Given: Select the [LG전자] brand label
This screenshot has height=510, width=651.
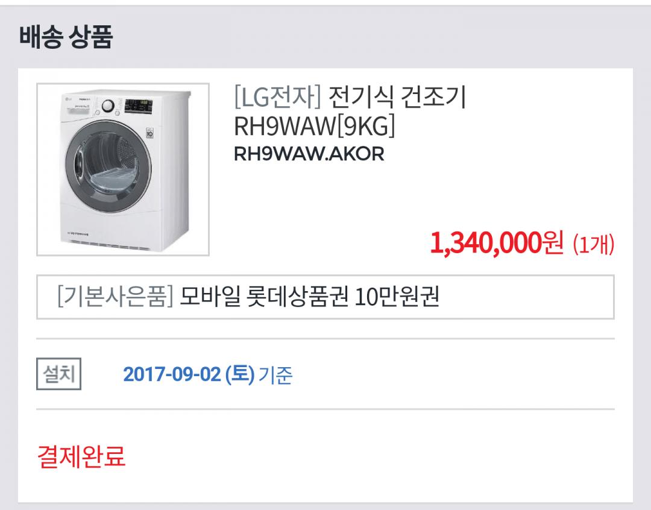Looking at the screenshot, I should coord(278,96).
